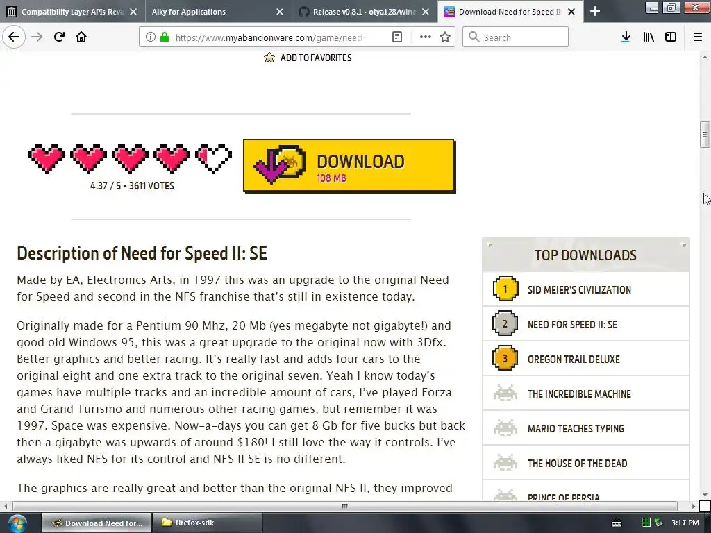The image size is (711, 533).
Task: Select Download Need for... taskbar button
Action: [97, 523]
